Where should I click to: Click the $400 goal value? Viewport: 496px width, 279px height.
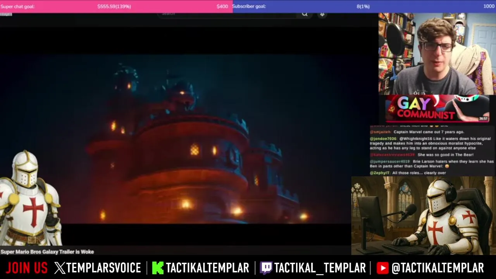222,6
